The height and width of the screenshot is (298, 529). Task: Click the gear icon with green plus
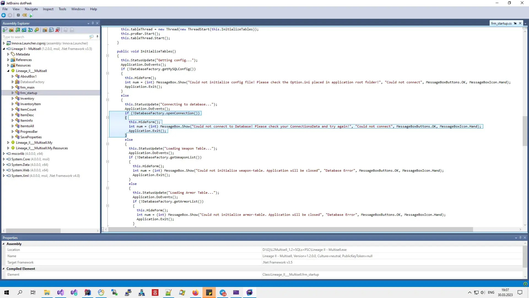(x=37, y=30)
